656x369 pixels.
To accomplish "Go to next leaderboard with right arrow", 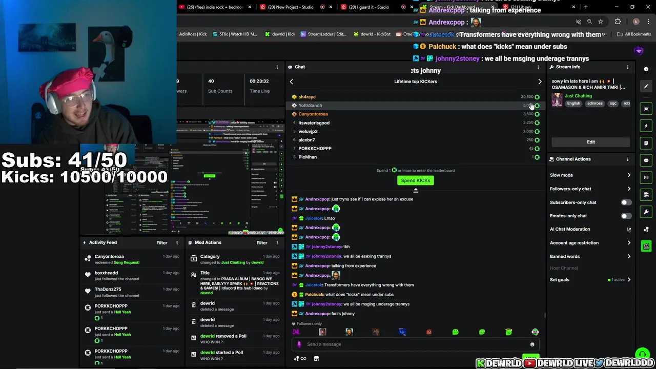I will point(540,81).
